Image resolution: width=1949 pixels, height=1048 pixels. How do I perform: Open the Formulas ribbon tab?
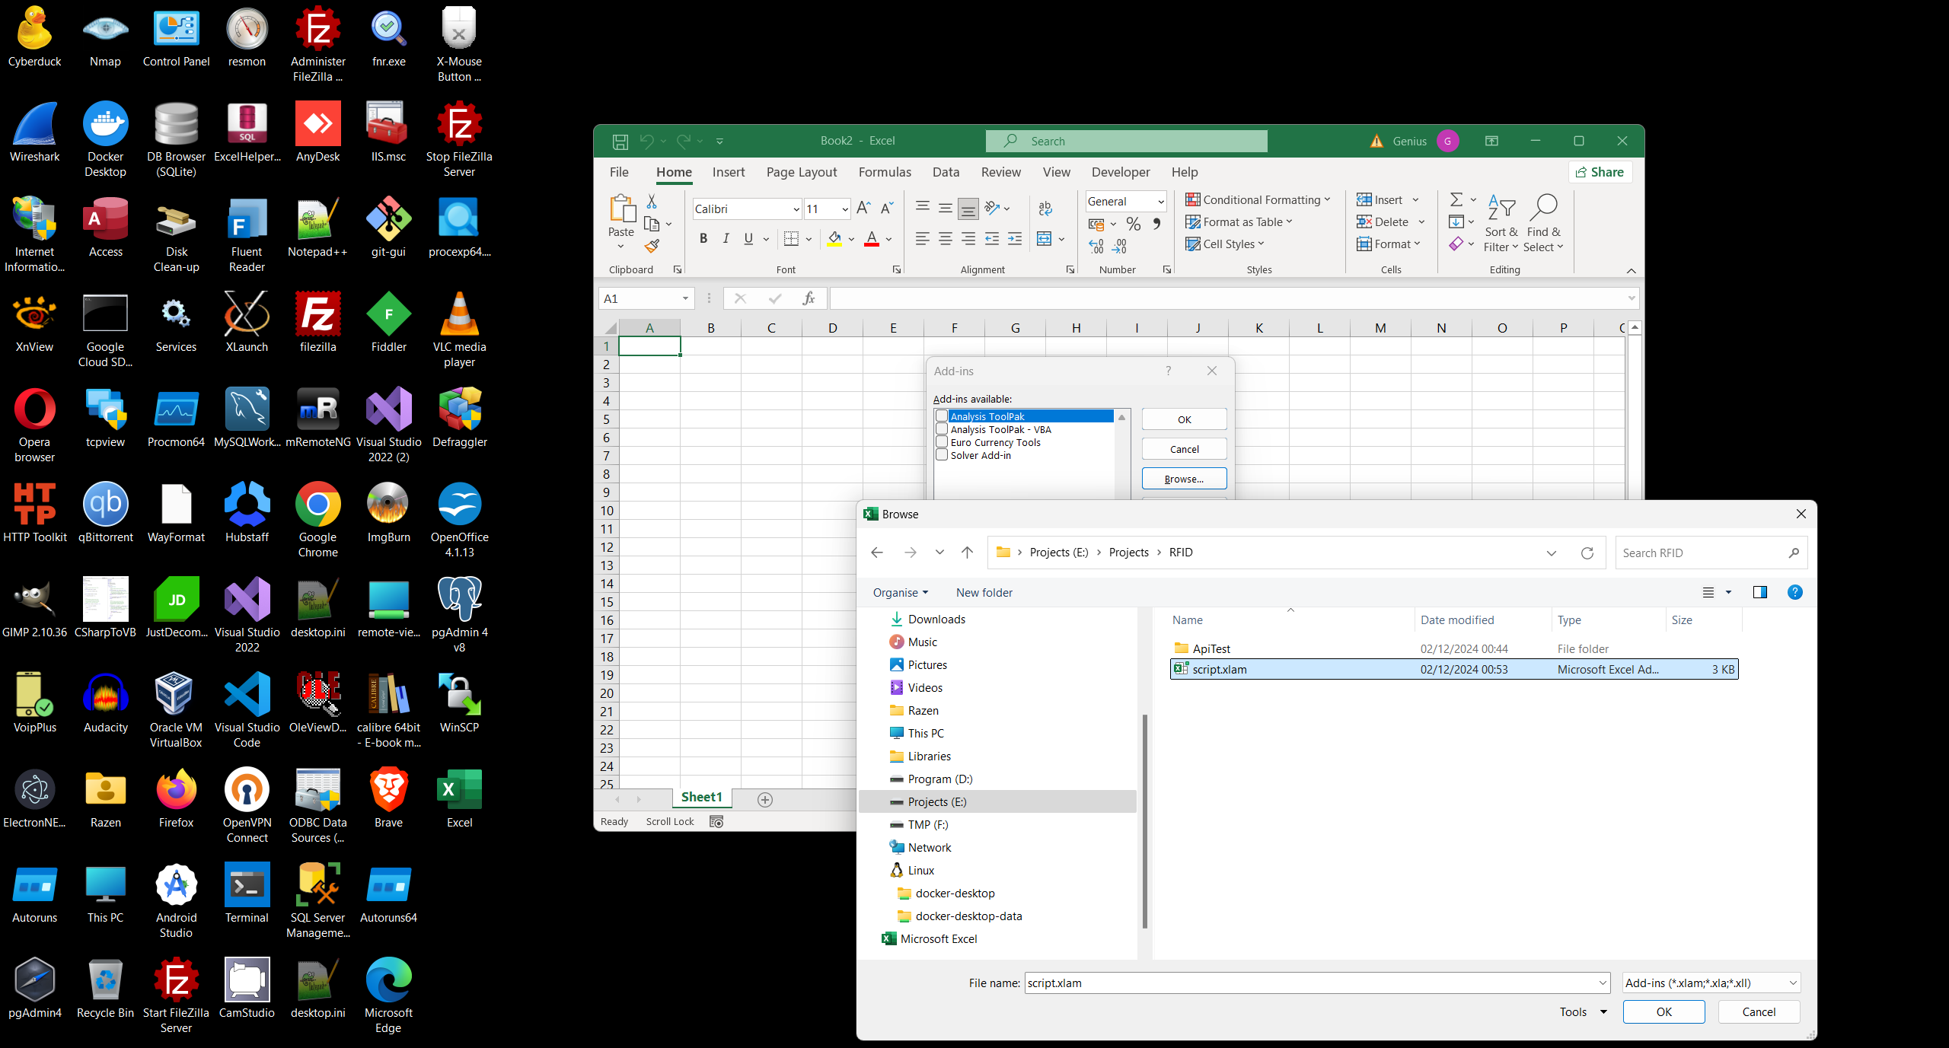[885, 173]
